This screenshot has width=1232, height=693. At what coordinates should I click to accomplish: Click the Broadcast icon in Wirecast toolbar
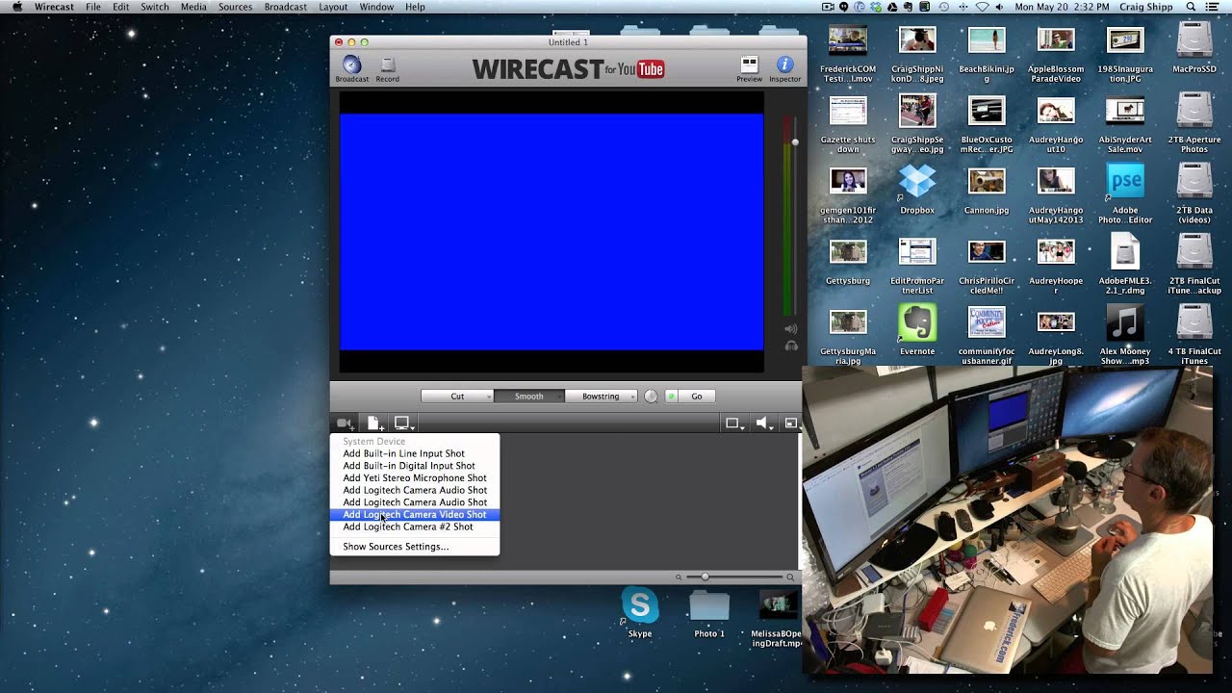(x=352, y=64)
